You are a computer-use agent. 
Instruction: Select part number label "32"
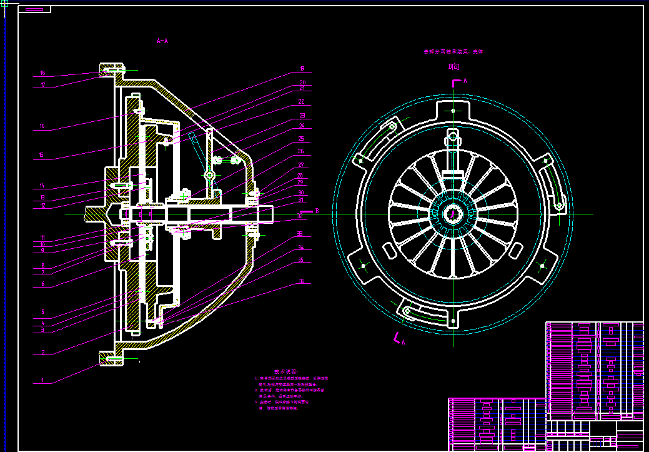(x=300, y=216)
